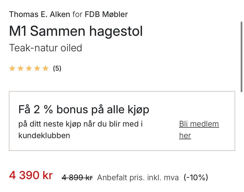Click the -10% discount indicator
244x192 pixels.
click(x=195, y=177)
